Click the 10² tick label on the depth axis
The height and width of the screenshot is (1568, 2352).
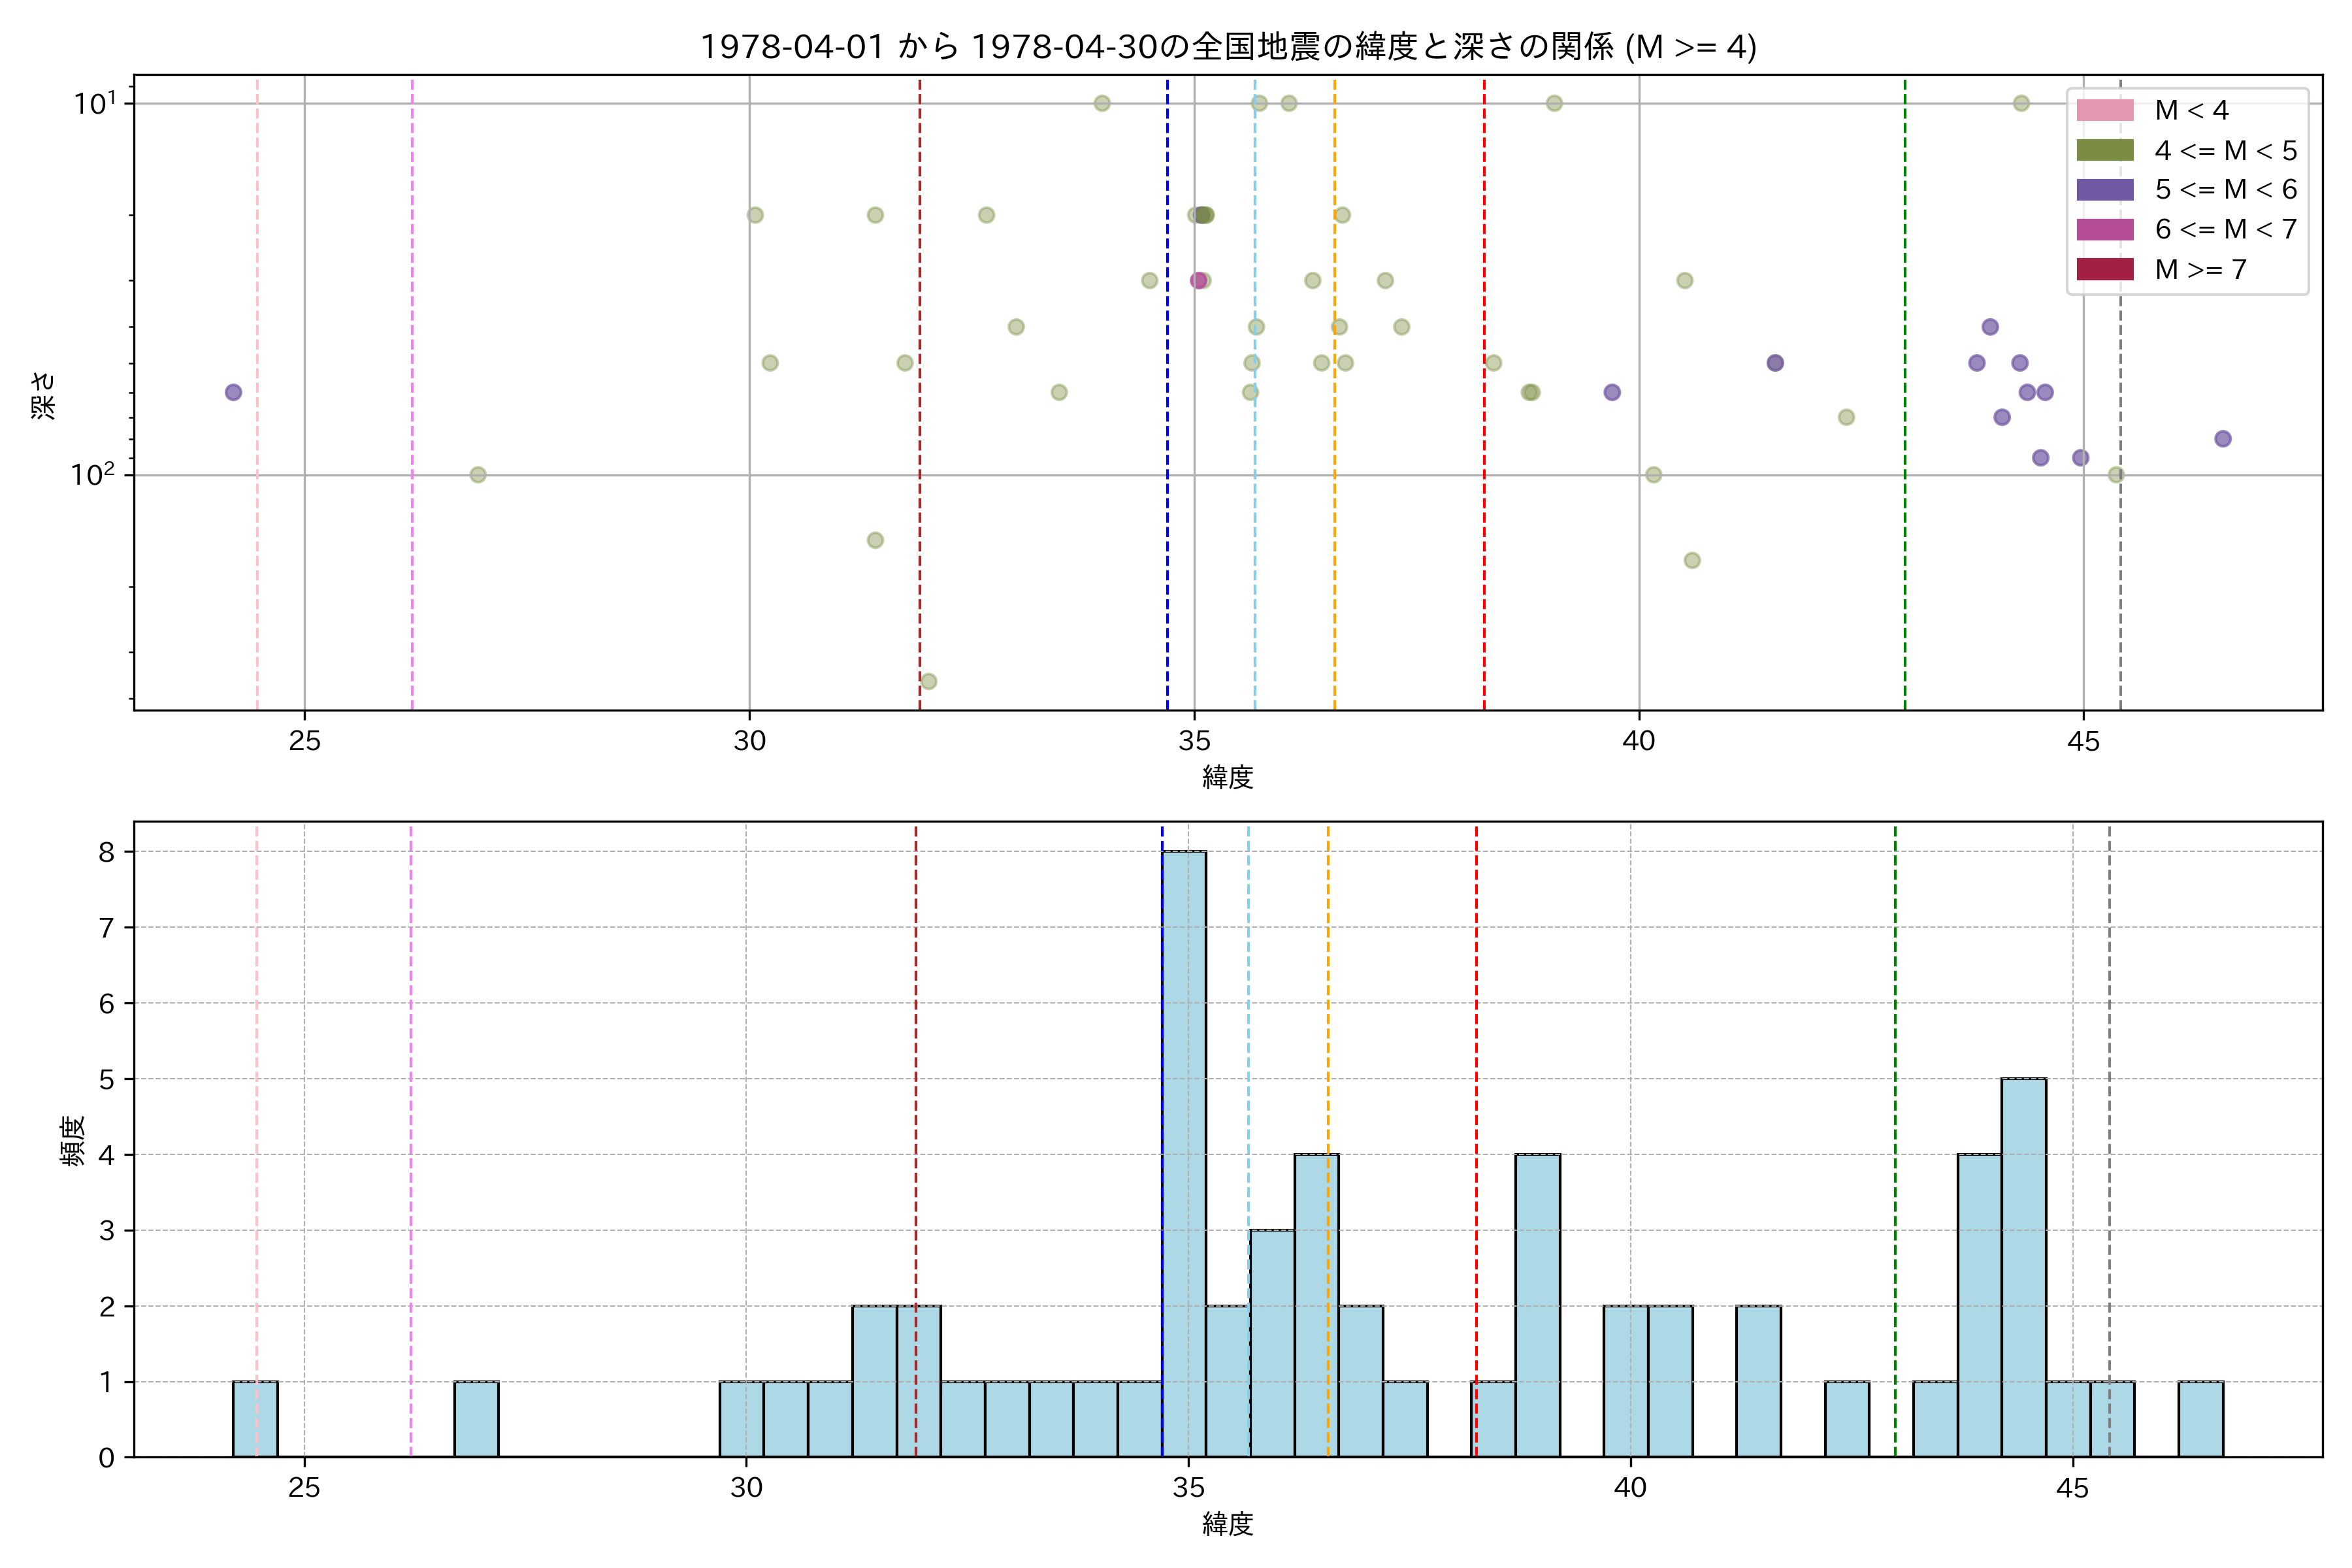(x=92, y=474)
